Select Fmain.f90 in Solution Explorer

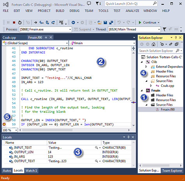pos(167,110)
